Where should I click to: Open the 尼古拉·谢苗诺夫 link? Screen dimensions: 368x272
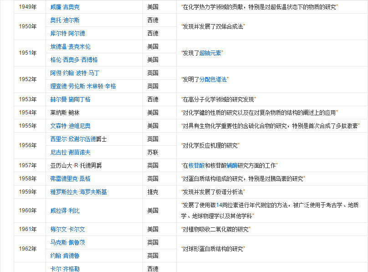point(71,152)
